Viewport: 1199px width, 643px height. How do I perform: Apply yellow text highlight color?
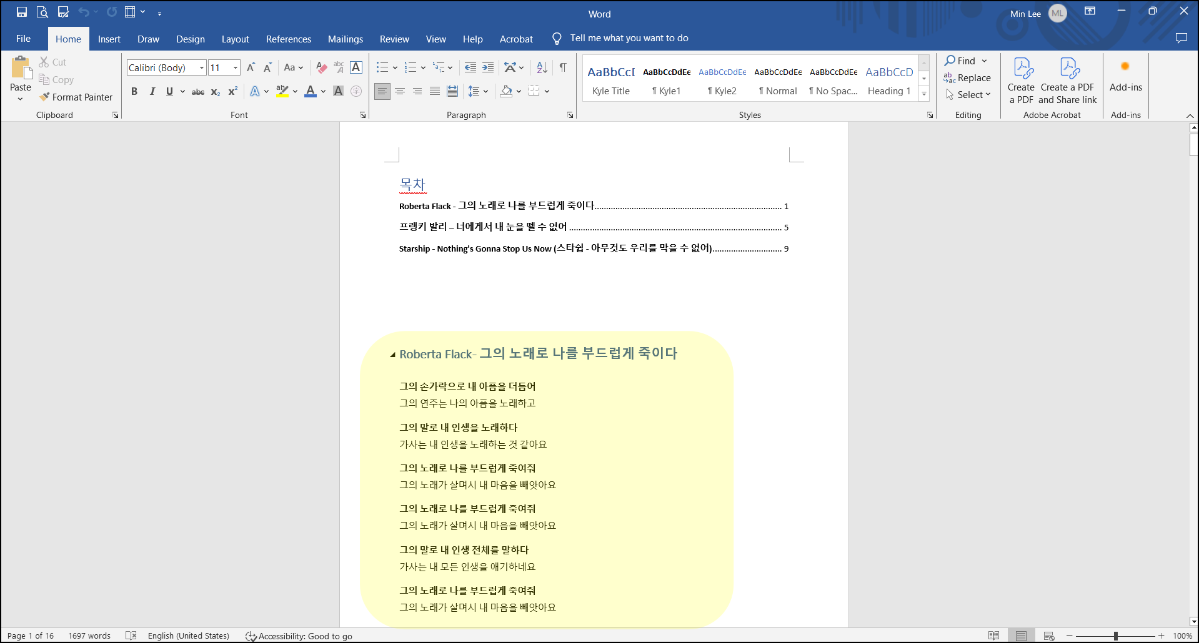282,91
